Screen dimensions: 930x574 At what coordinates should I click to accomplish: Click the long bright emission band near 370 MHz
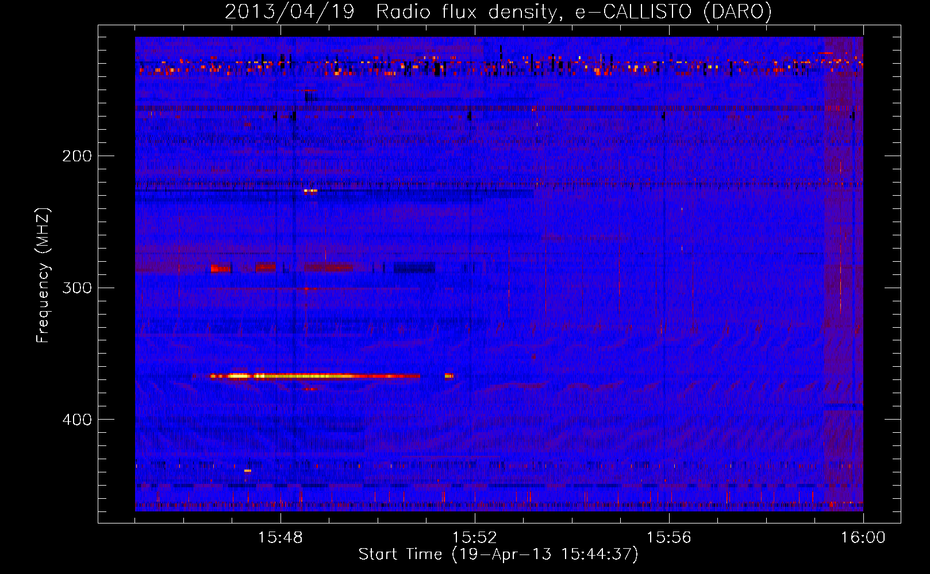315,377
